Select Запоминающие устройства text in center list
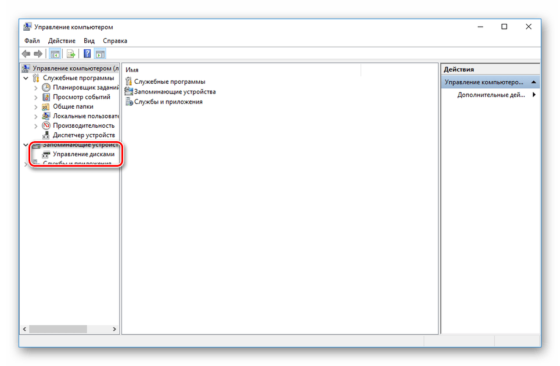 click(x=175, y=92)
